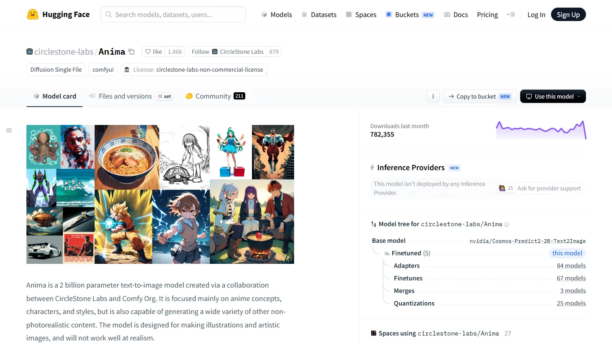Open the Community tab
This screenshot has height=344, width=612.
tap(215, 96)
